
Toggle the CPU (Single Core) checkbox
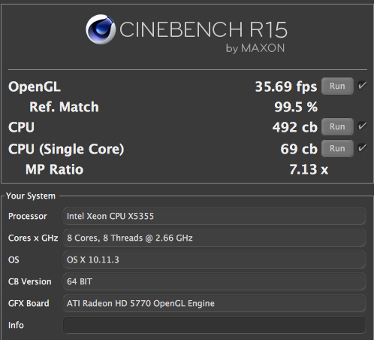(x=362, y=147)
